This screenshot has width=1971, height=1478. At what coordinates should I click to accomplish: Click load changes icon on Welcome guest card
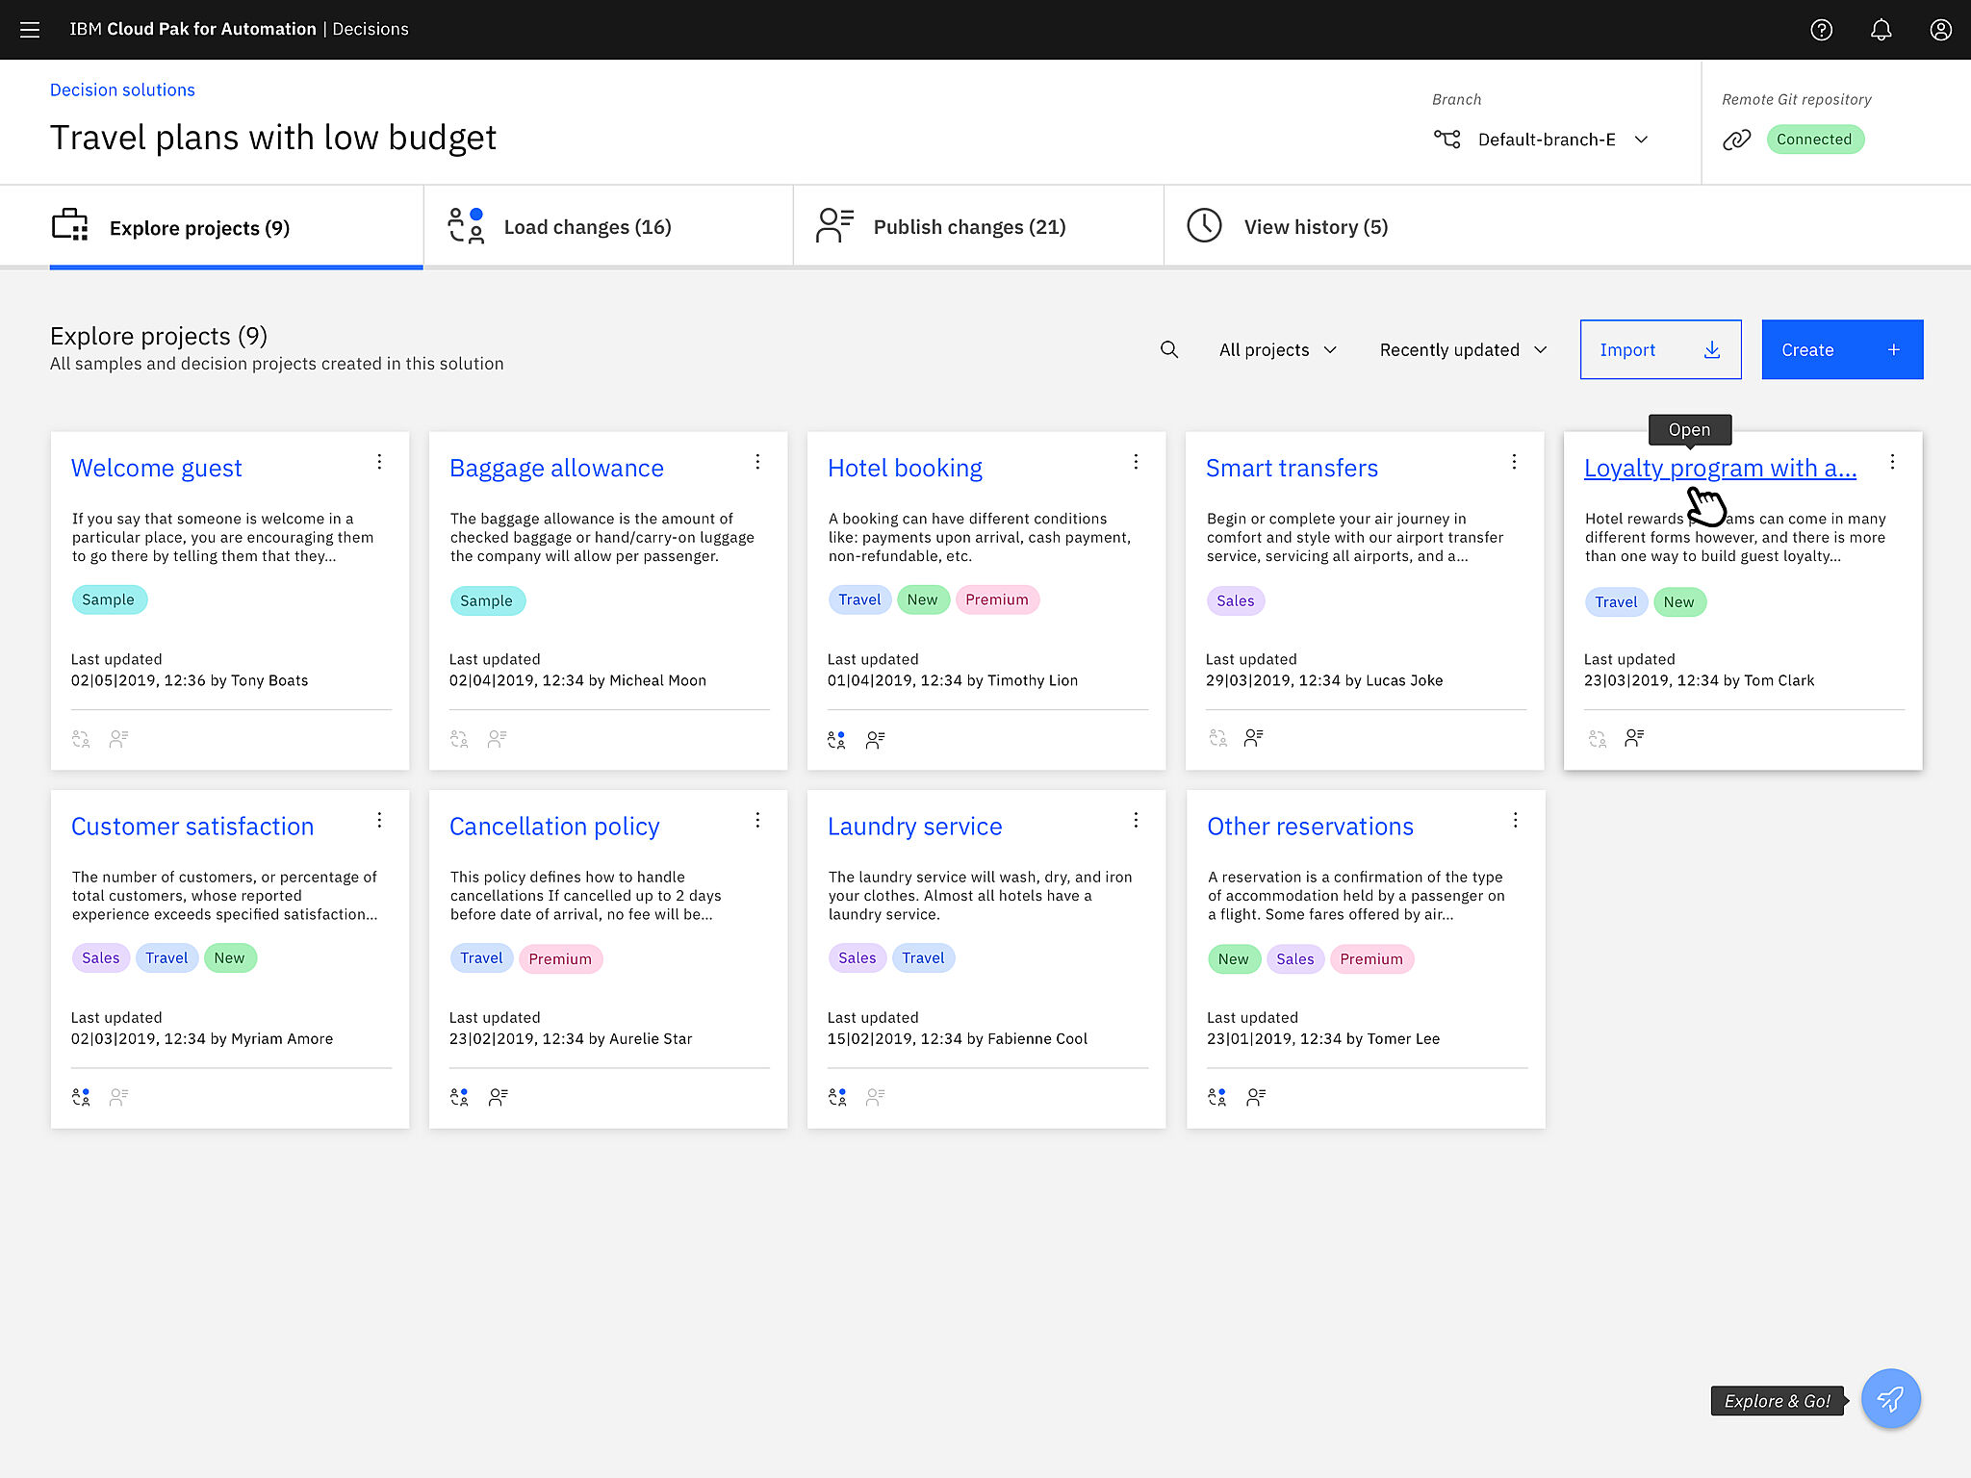tap(82, 739)
